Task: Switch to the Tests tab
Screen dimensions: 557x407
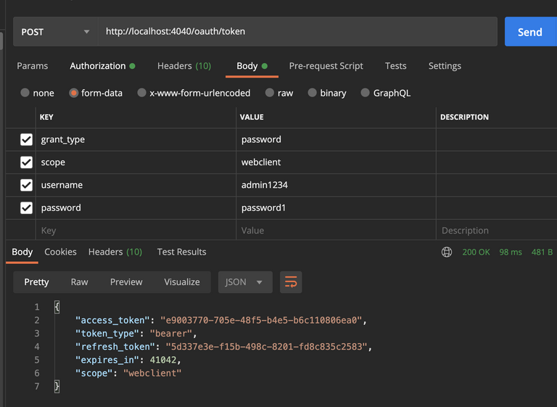Action: coord(395,66)
